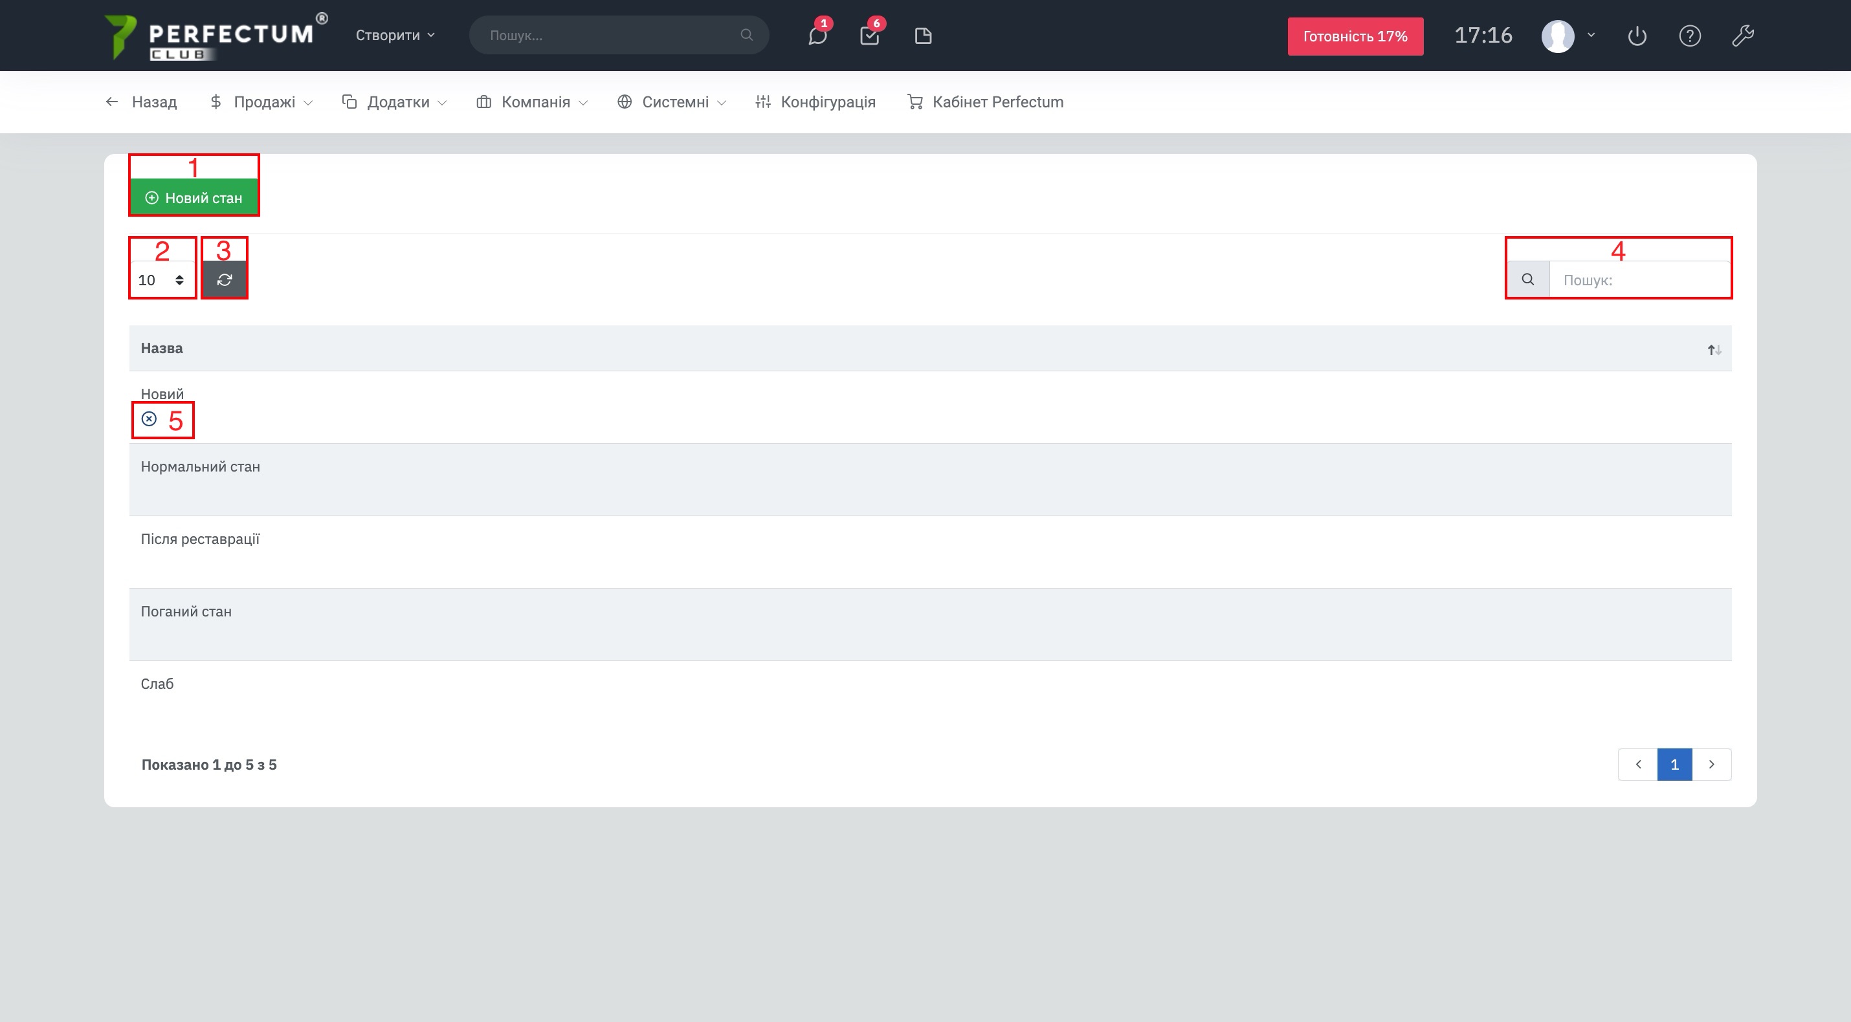This screenshot has height=1022, width=1851.
Task: Click the table Пошук input field
Action: click(x=1639, y=280)
